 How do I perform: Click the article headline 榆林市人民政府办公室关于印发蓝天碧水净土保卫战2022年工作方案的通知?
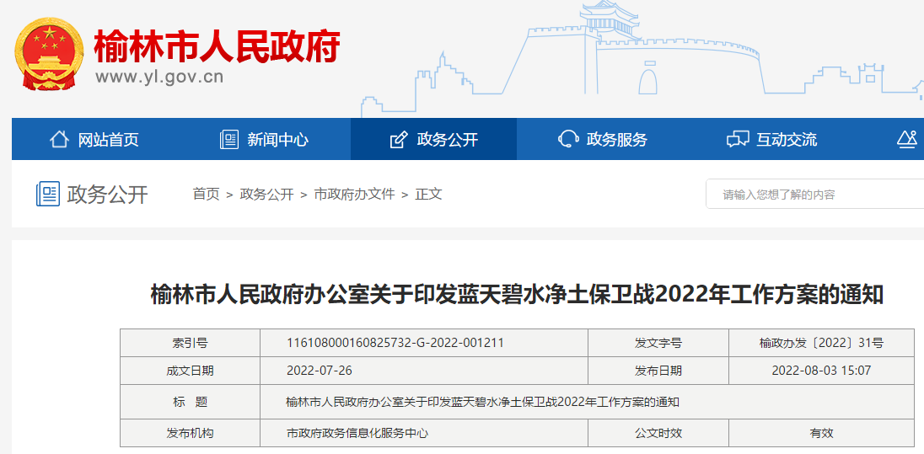[518, 294]
